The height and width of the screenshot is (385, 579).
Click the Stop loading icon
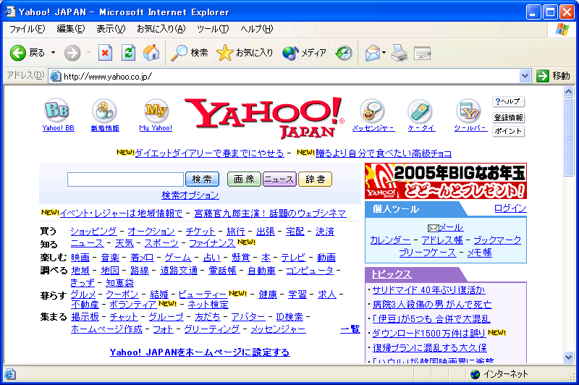(105, 53)
